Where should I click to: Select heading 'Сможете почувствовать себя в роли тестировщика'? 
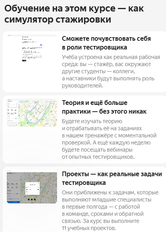tap(106, 43)
